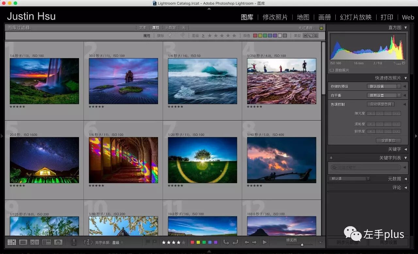Toggle green color label filter
Viewport: 418px width, 254px height.
point(265,36)
